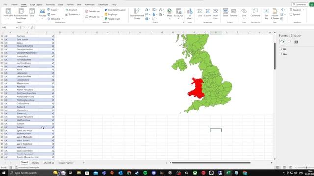Select cell containing Greater Manchester
This screenshot has height=176, width=314.
(x=27, y=53)
